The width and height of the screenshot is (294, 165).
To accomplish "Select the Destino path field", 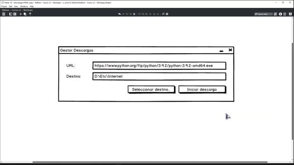I will pyautogui.click(x=159, y=77).
